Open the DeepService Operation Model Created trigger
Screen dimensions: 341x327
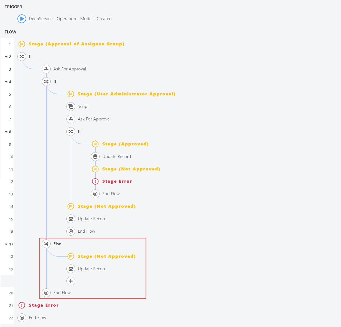(x=70, y=19)
